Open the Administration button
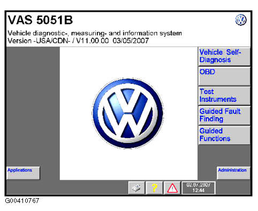The image size is (258, 211). (233, 173)
